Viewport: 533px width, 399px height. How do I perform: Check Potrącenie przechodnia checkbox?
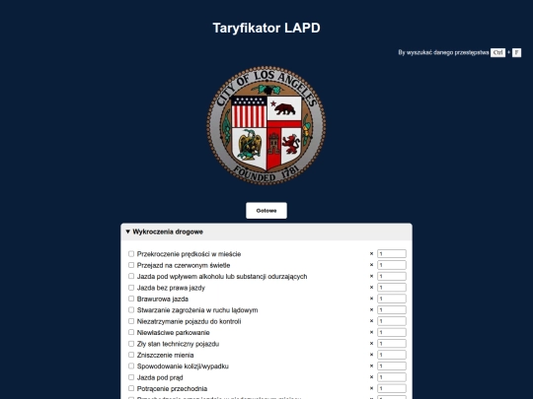tap(131, 388)
